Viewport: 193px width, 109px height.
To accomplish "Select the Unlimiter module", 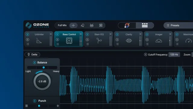I will pos(39,39).
